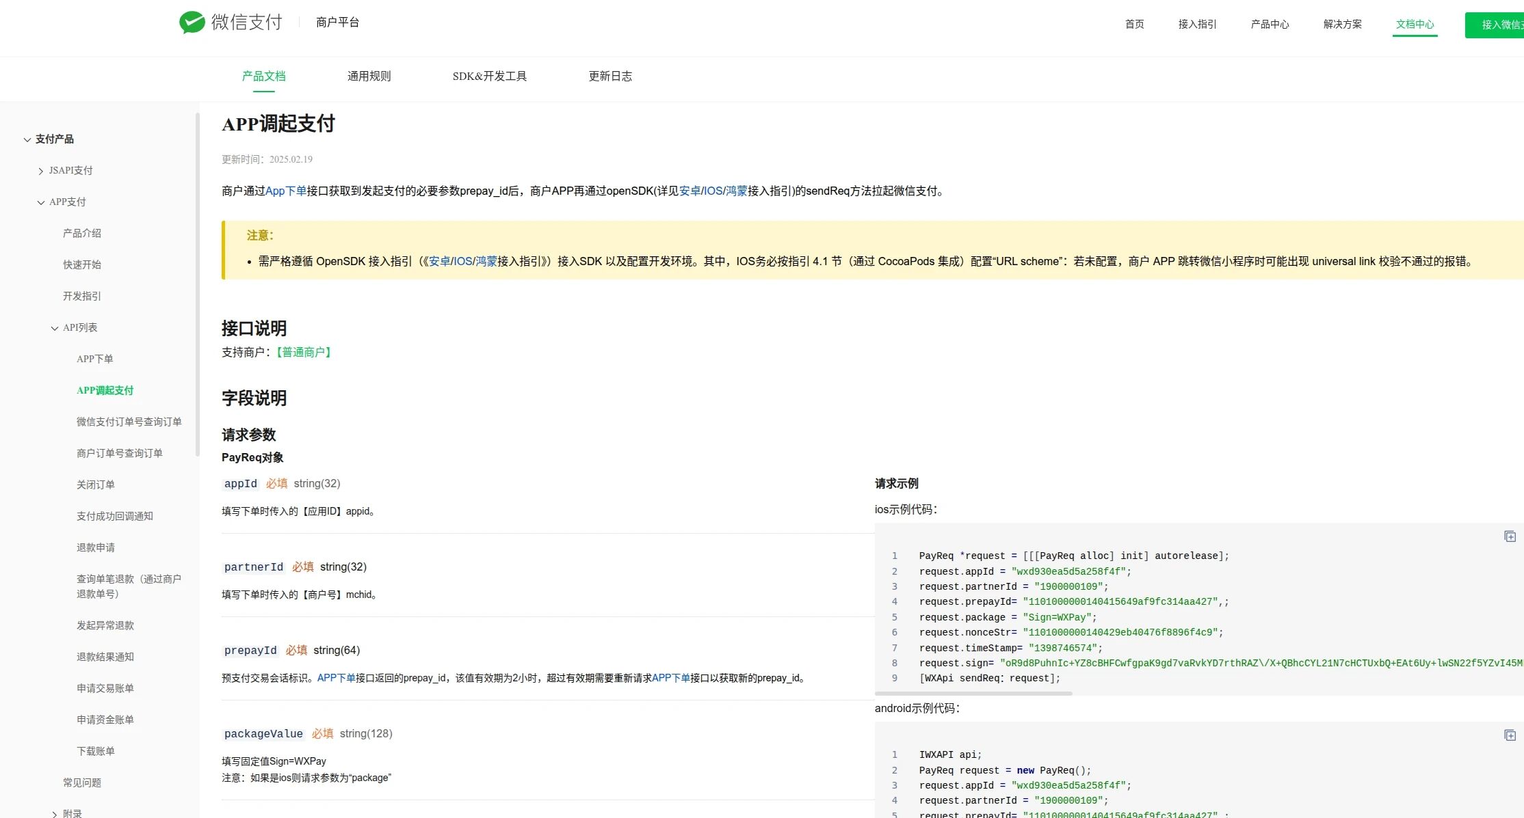Open the 更新日志 tab
This screenshot has height=818, width=1524.
(610, 76)
